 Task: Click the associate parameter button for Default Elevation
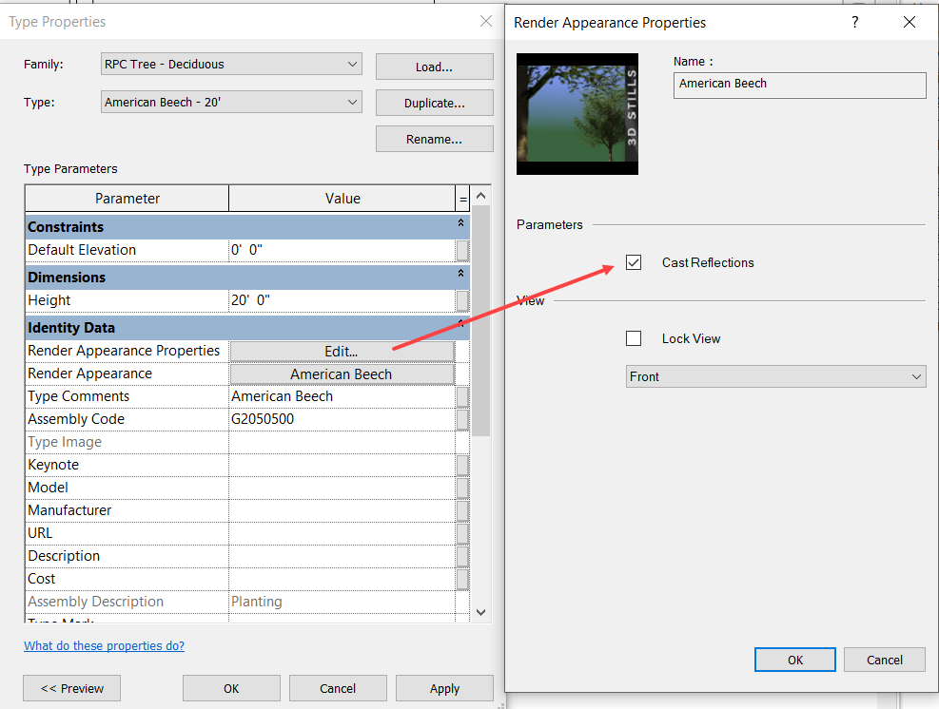[x=462, y=251]
